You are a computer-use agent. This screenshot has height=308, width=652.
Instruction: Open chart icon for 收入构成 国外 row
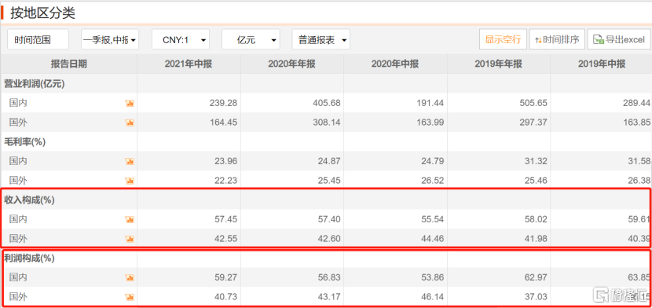pos(130,239)
